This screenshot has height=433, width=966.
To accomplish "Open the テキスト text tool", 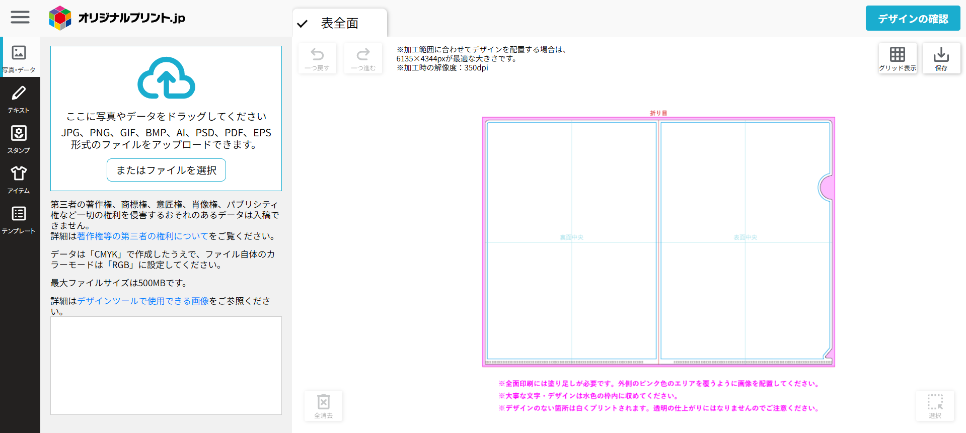I will click(x=19, y=99).
